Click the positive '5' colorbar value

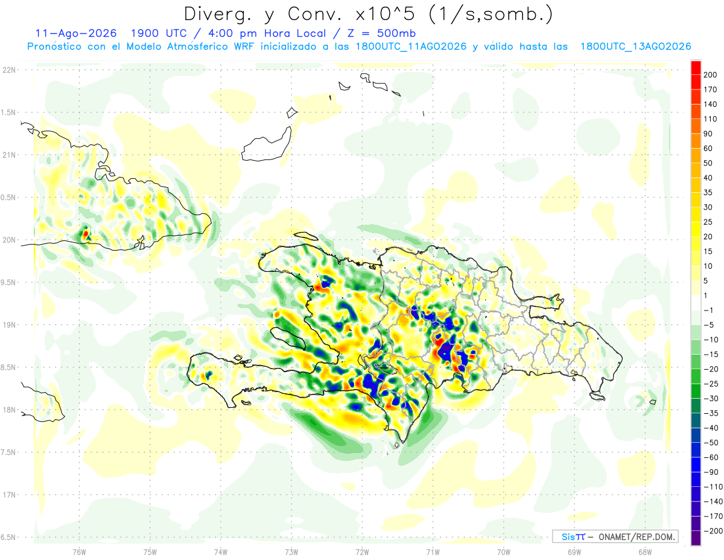coord(706,282)
